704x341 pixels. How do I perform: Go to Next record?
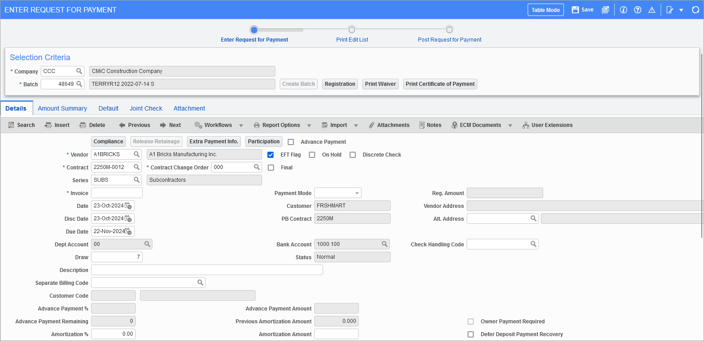(x=170, y=125)
